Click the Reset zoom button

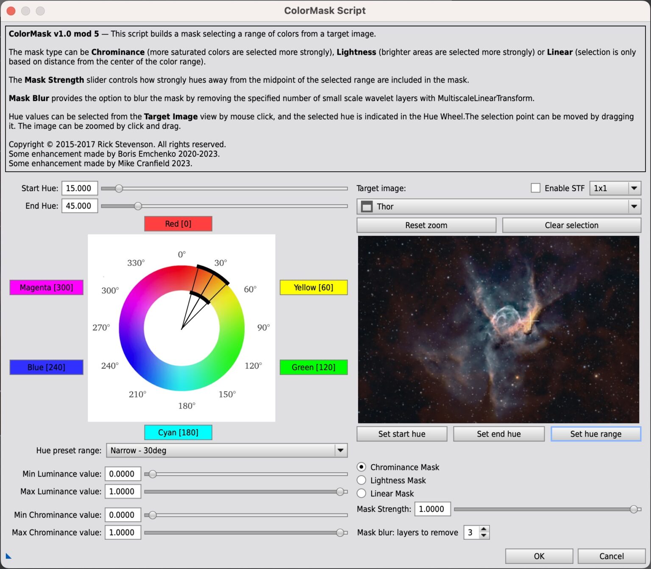(426, 225)
